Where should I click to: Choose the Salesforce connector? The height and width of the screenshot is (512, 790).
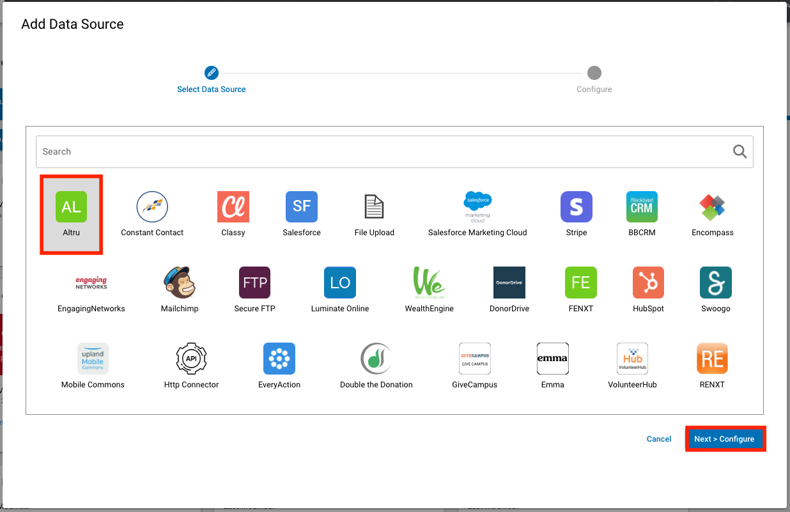point(301,206)
